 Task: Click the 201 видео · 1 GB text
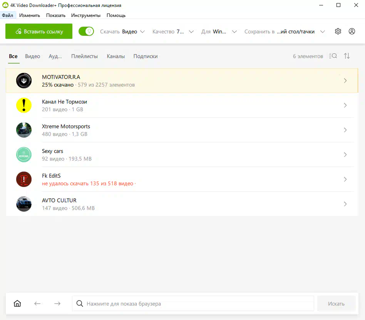coord(62,109)
